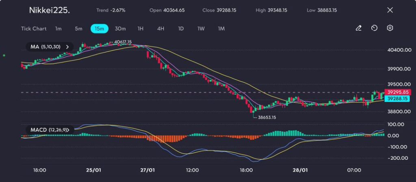The height and width of the screenshot is (182, 416).
Task: Switch to Tick Chart view
Action: pyautogui.click(x=34, y=28)
